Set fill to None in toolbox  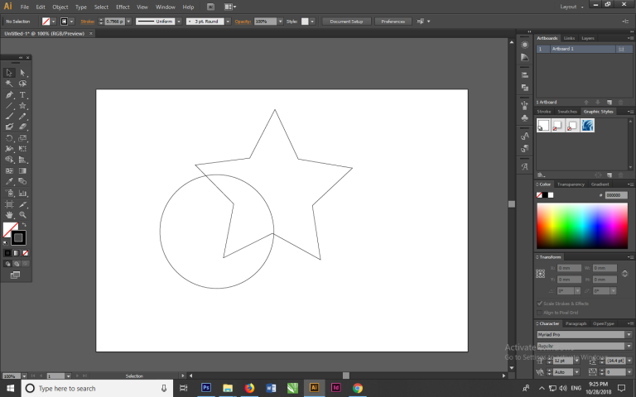tap(26, 252)
